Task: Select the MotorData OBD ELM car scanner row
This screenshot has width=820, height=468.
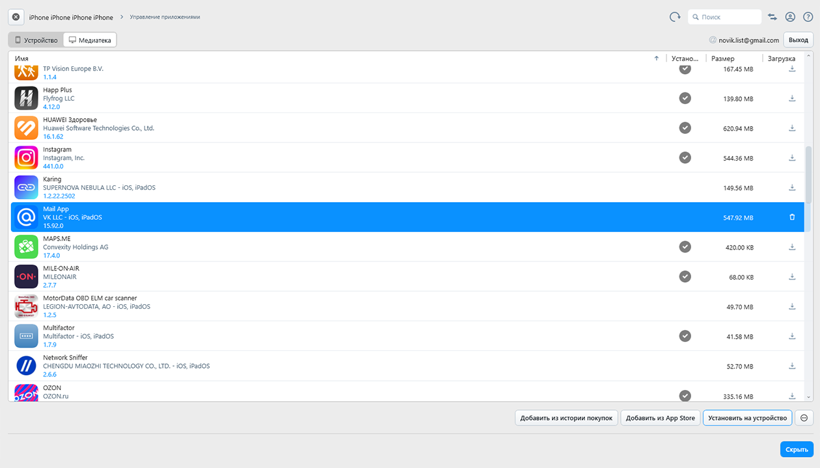Action: click(407, 306)
